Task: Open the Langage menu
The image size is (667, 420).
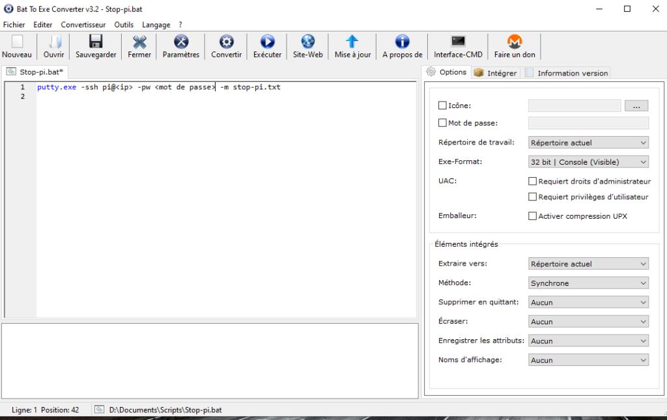Action: 156,25
